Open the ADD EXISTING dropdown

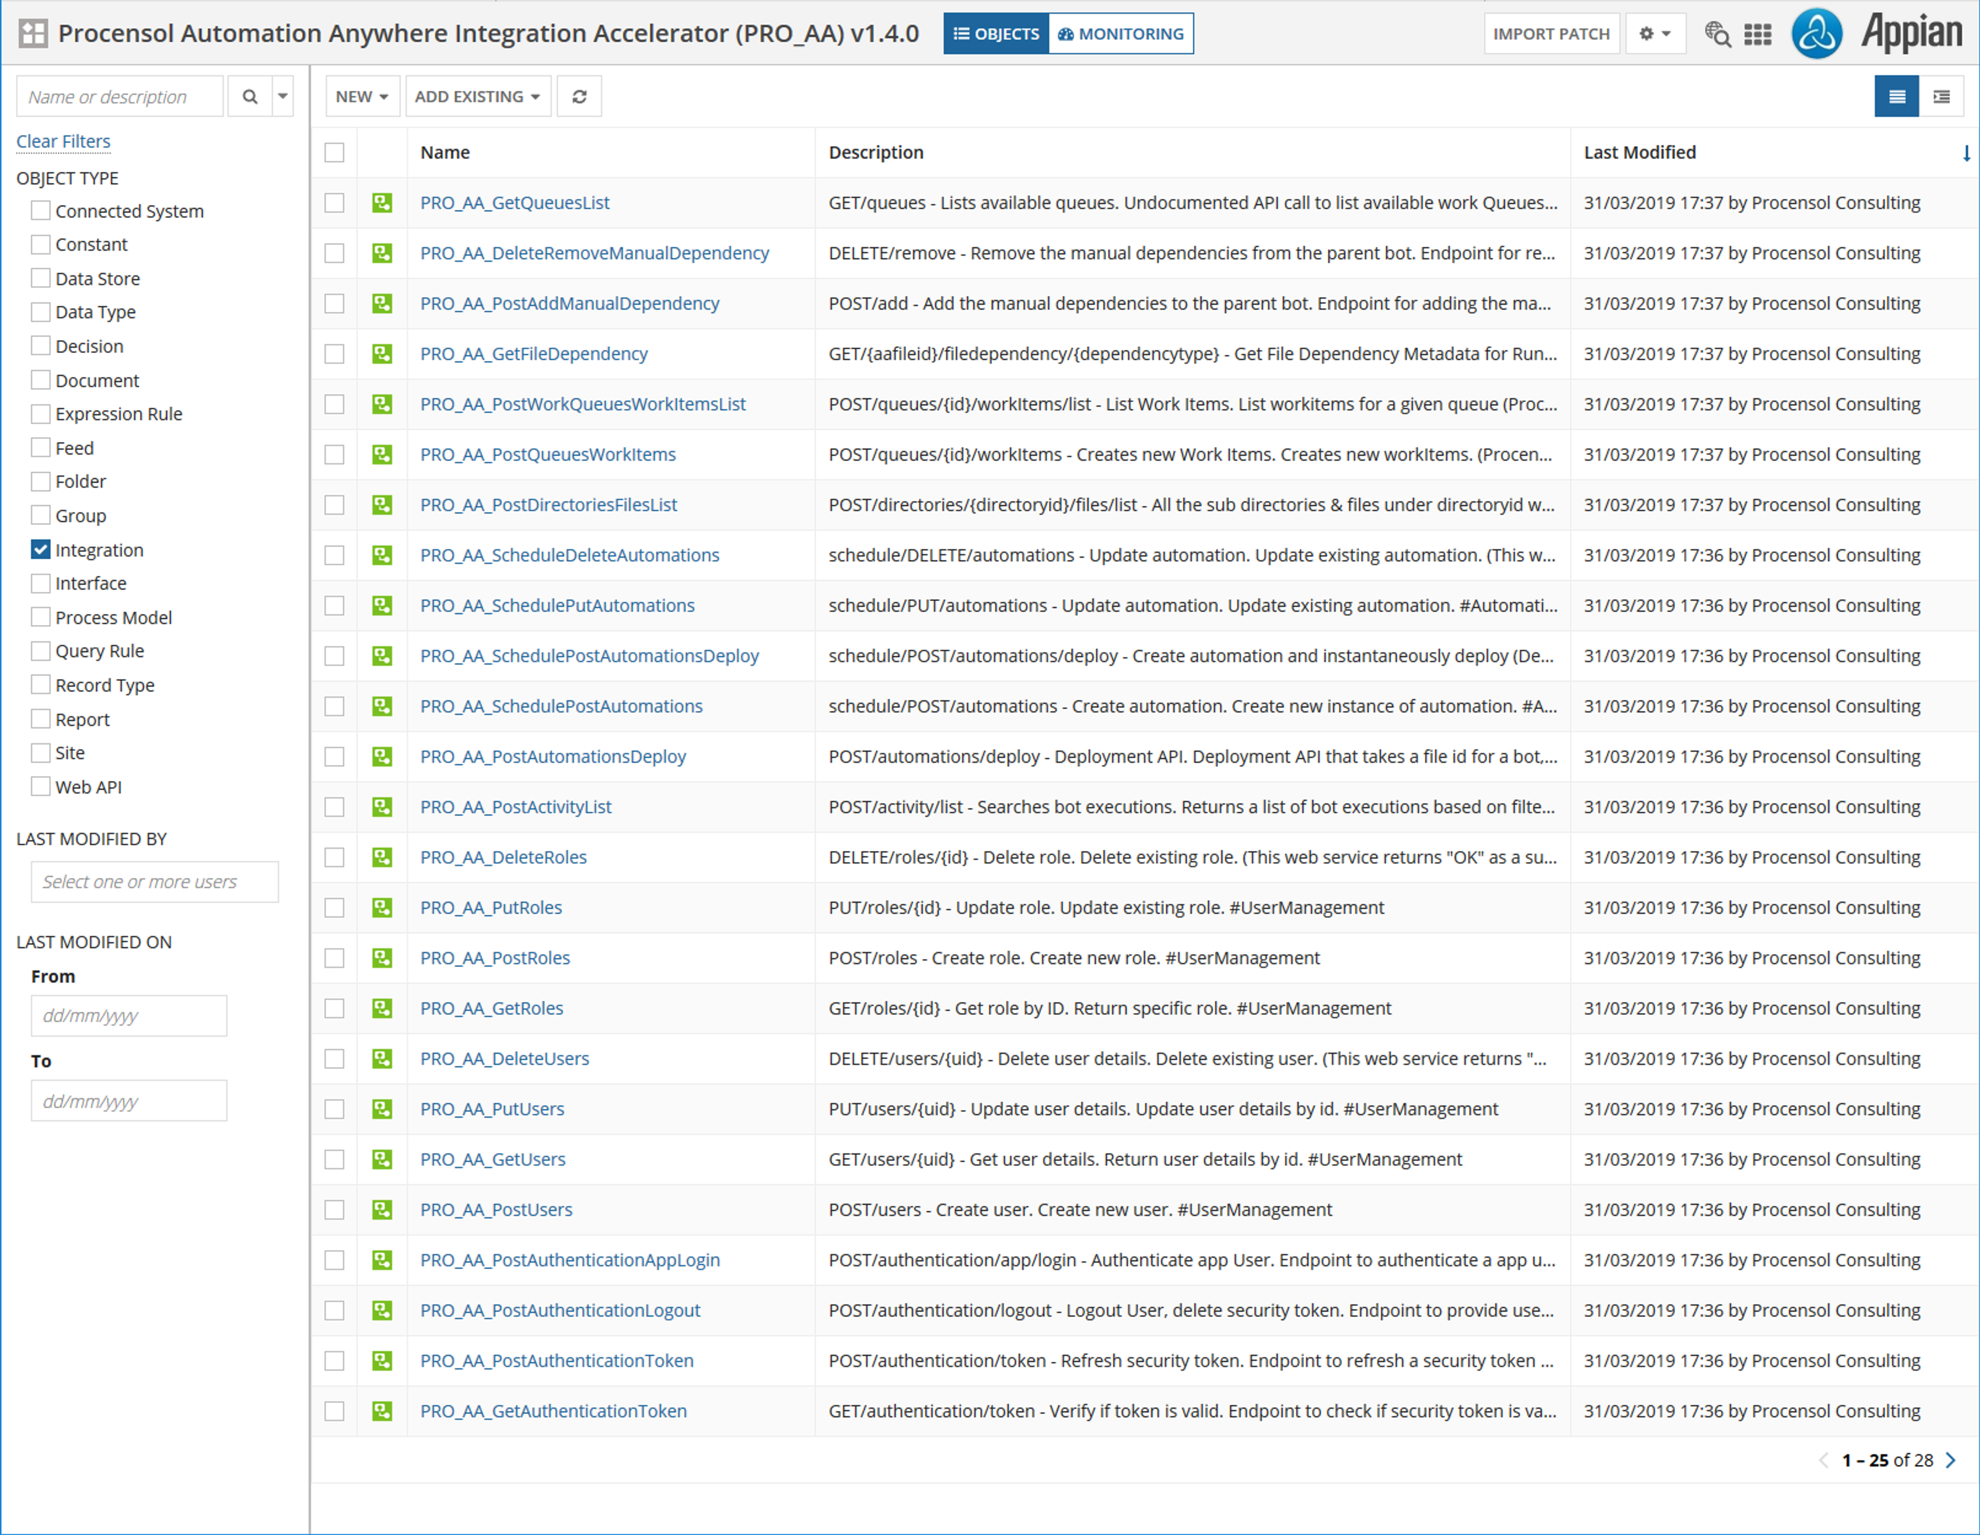[x=478, y=96]
